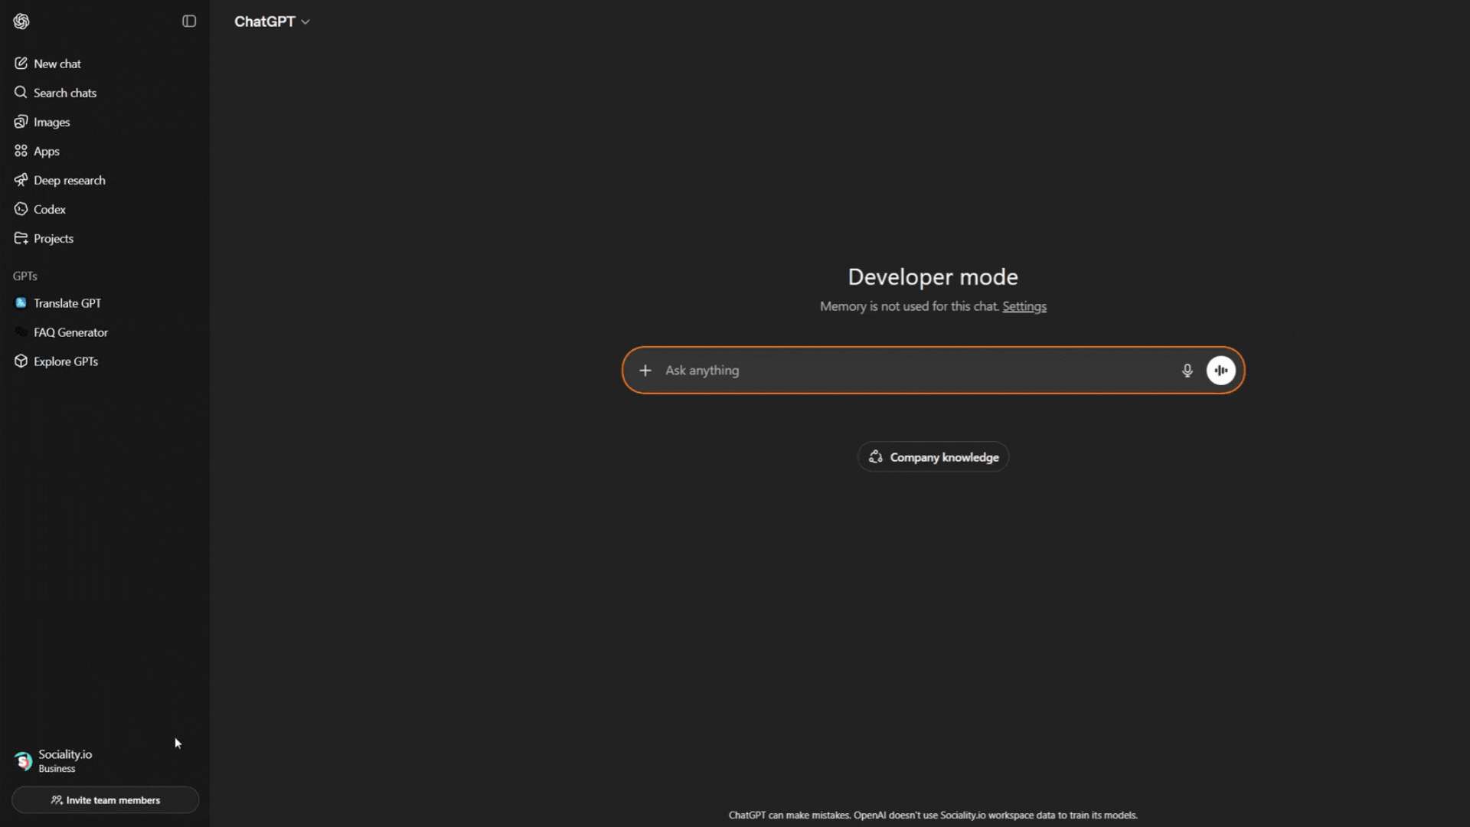Viewport: 1470px width, 827px height.
Task: Start a New chat
Action: coord(57,64)
